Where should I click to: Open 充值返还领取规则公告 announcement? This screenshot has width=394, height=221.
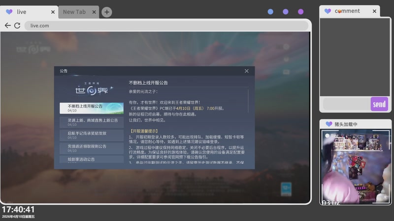click(92, 148)
